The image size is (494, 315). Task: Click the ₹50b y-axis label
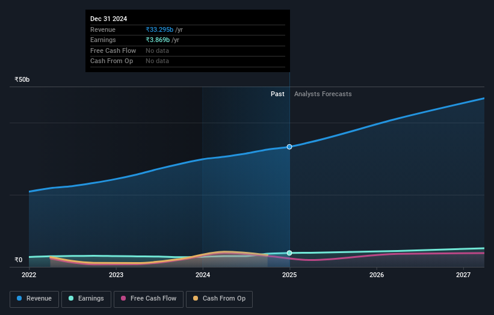point(22,79)
